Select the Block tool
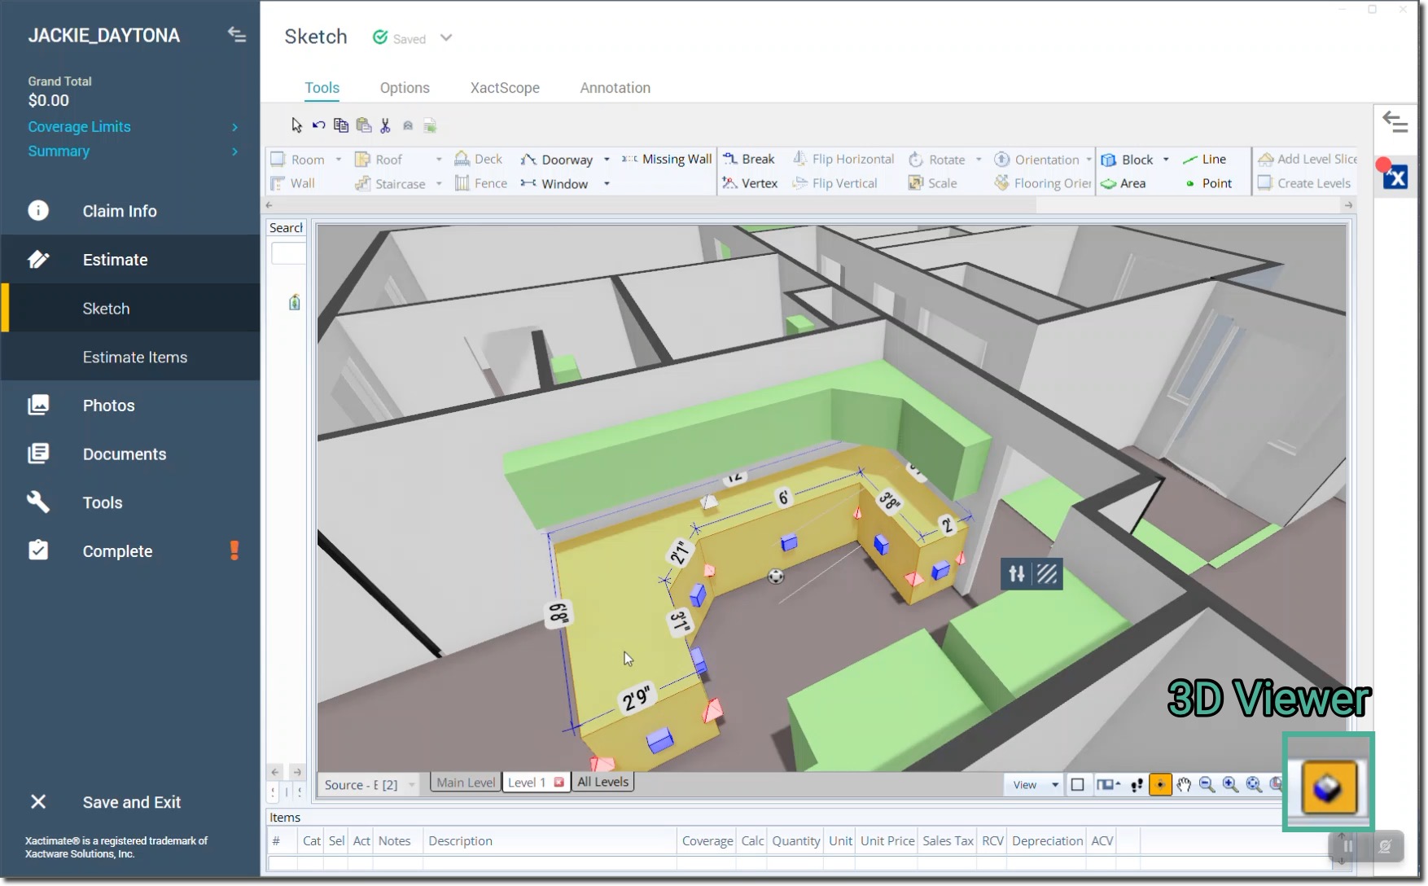1428x886 pixels. tap(1128, 160)
